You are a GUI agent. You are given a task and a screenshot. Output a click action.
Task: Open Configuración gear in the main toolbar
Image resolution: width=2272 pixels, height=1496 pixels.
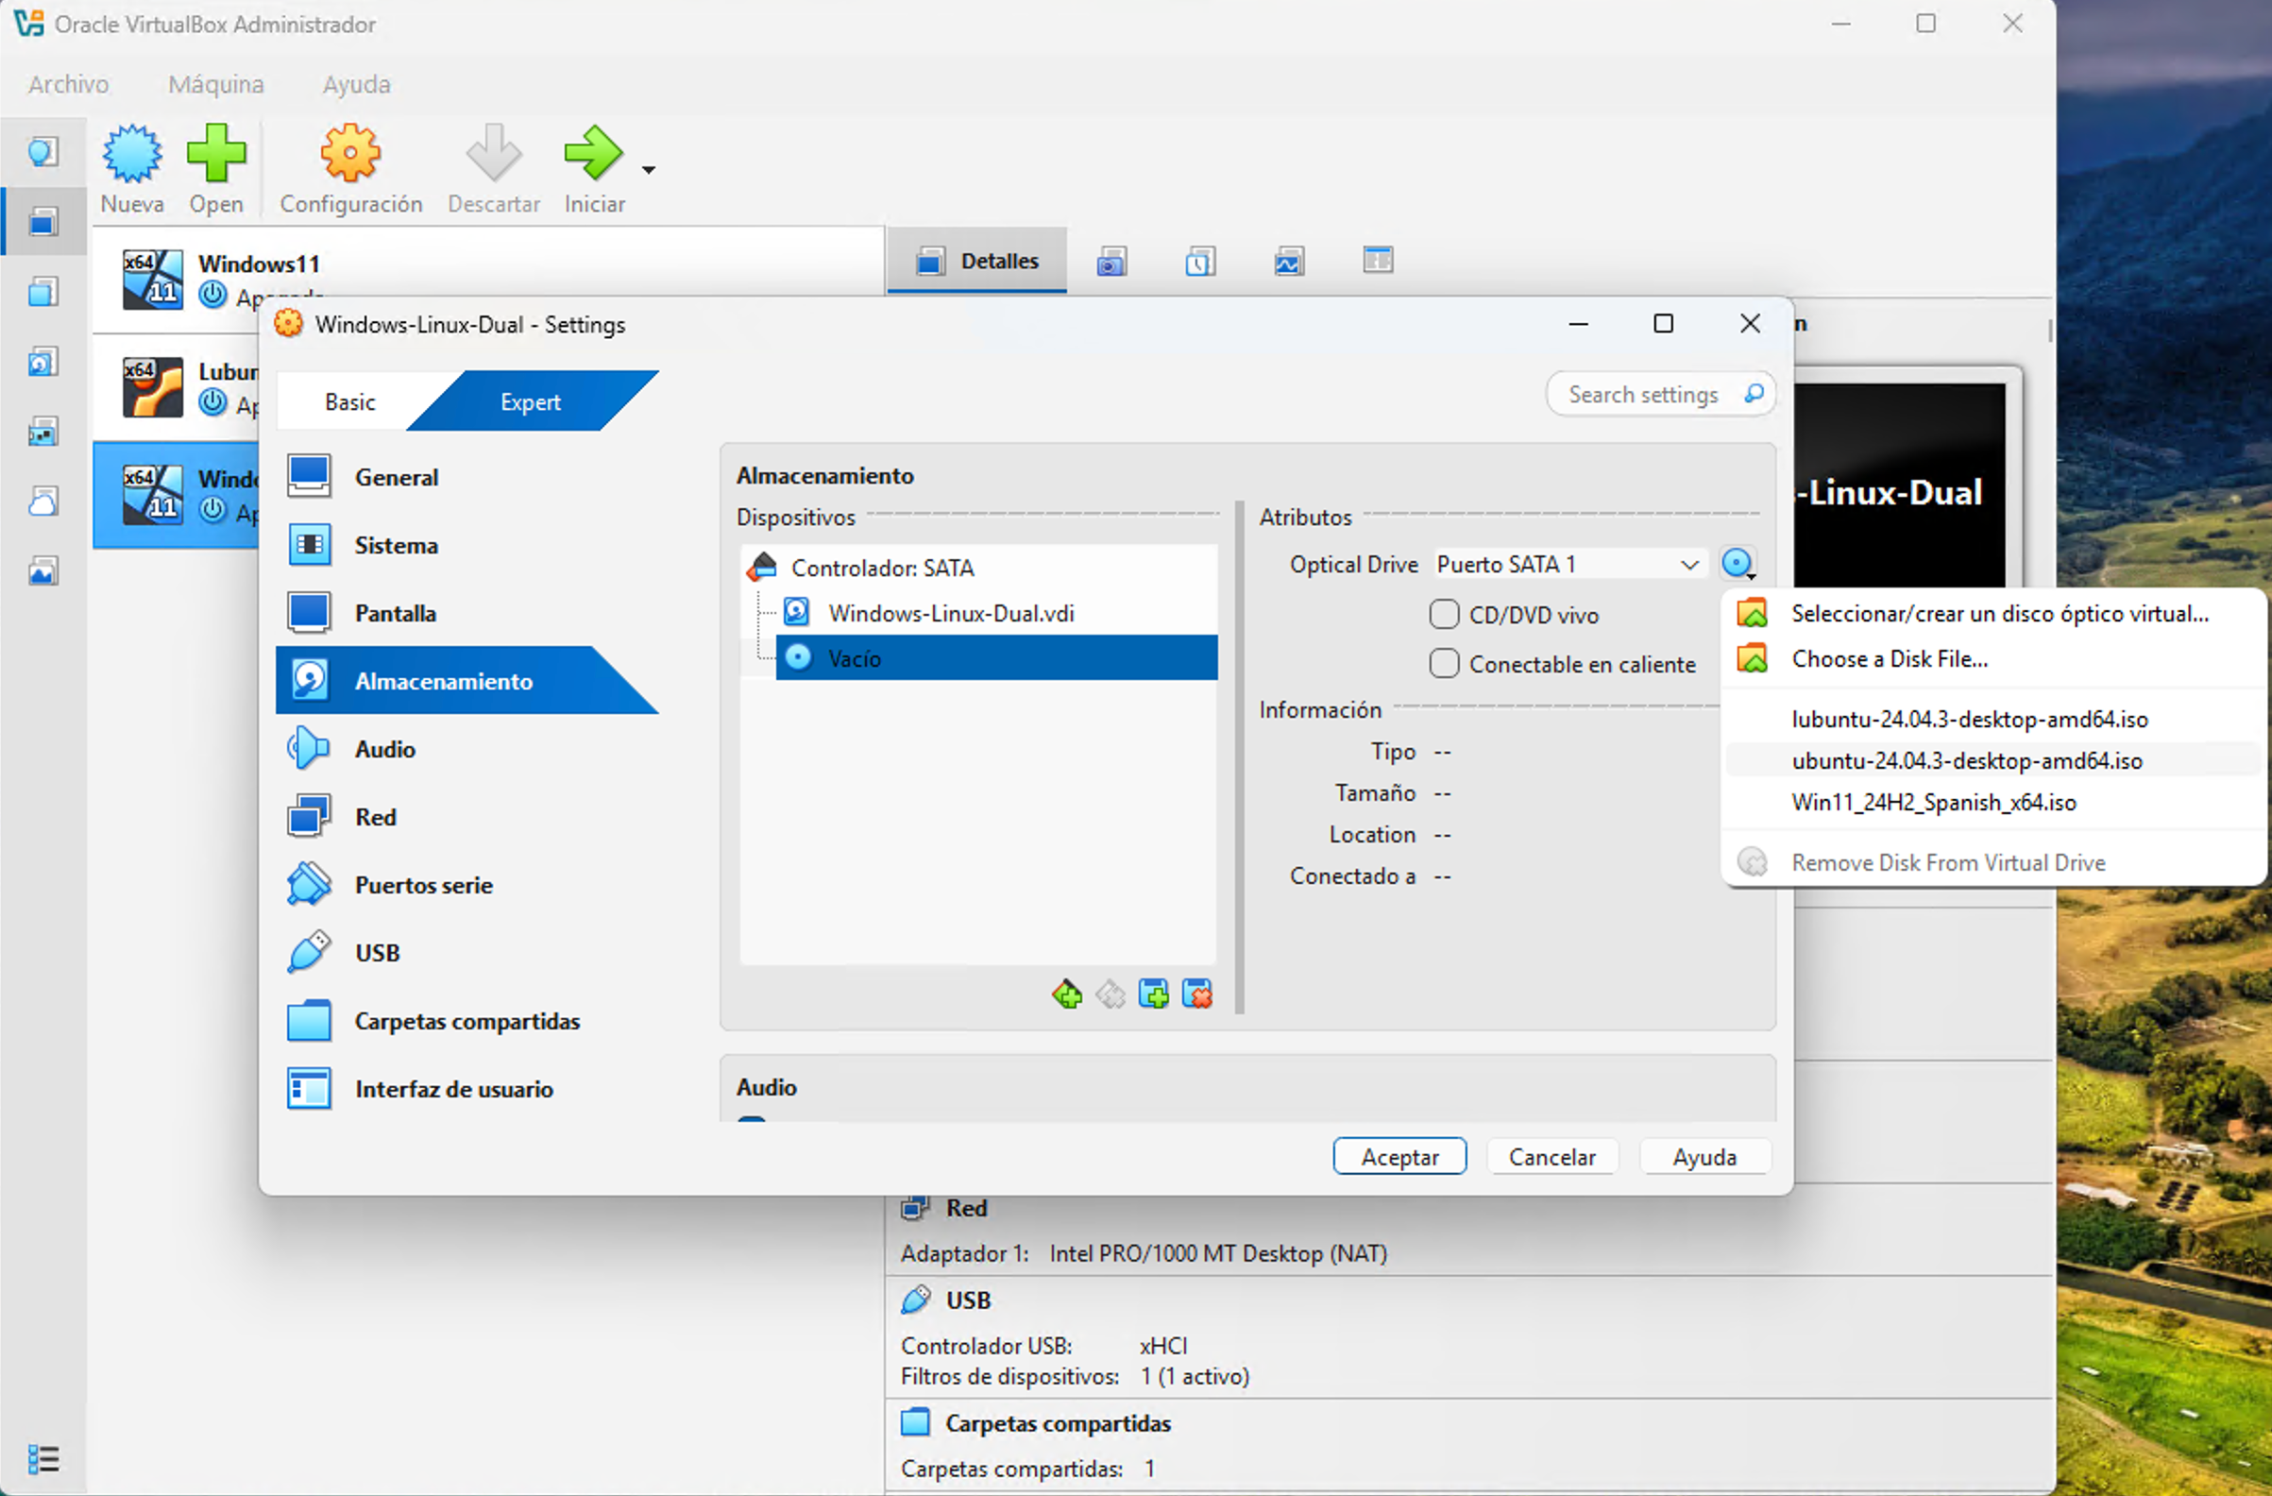pyautogui.click(x=350, y=153)
